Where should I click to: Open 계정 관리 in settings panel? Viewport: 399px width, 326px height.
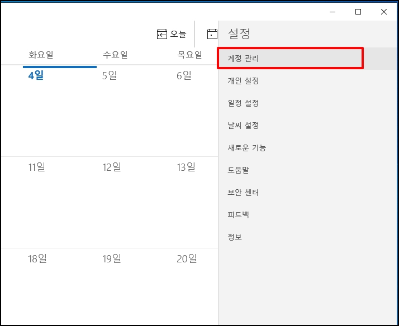click(308, 59)
